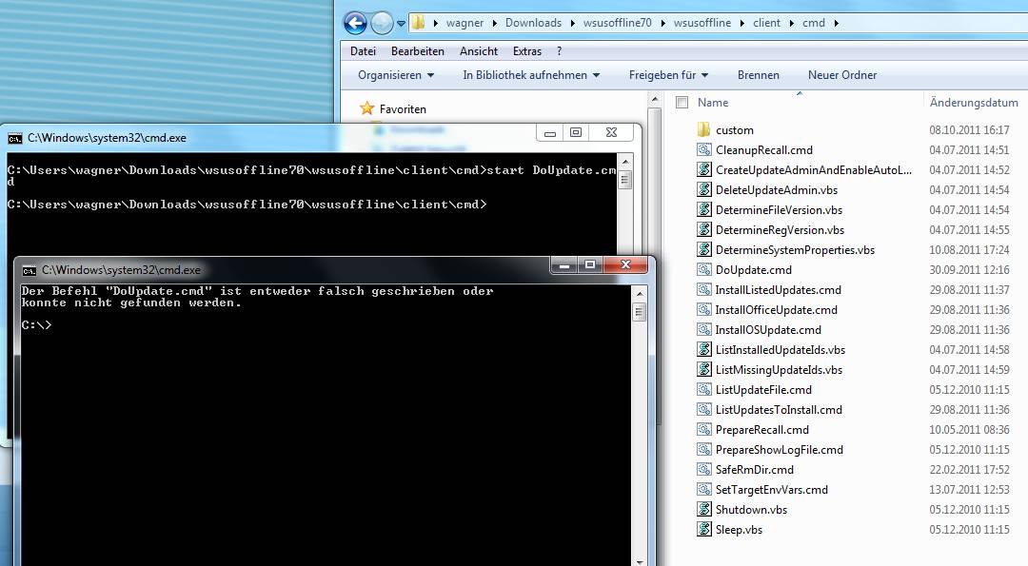Click the Explorer back navigation arrow
Screen dimensions: 1028x566
[x=355, y=23]
